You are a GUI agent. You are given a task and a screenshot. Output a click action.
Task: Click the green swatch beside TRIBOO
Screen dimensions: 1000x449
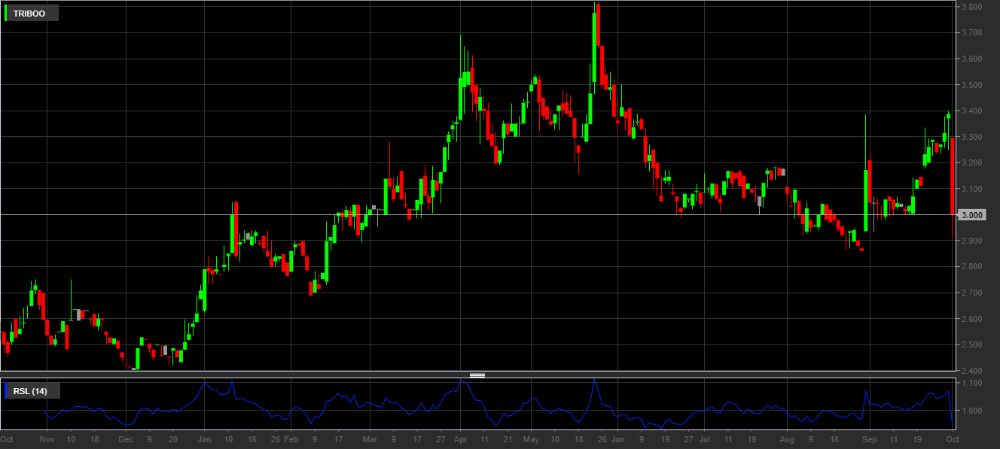6,14
